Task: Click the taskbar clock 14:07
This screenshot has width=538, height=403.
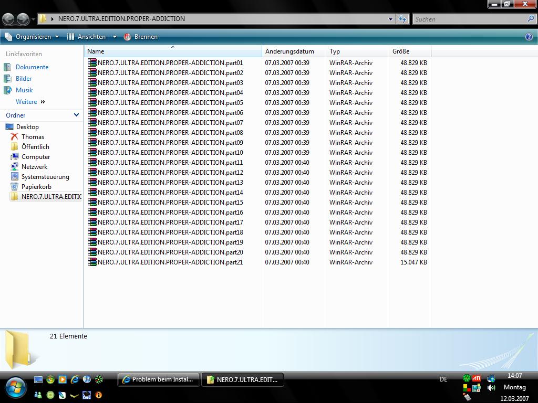Action: (515, 376)
